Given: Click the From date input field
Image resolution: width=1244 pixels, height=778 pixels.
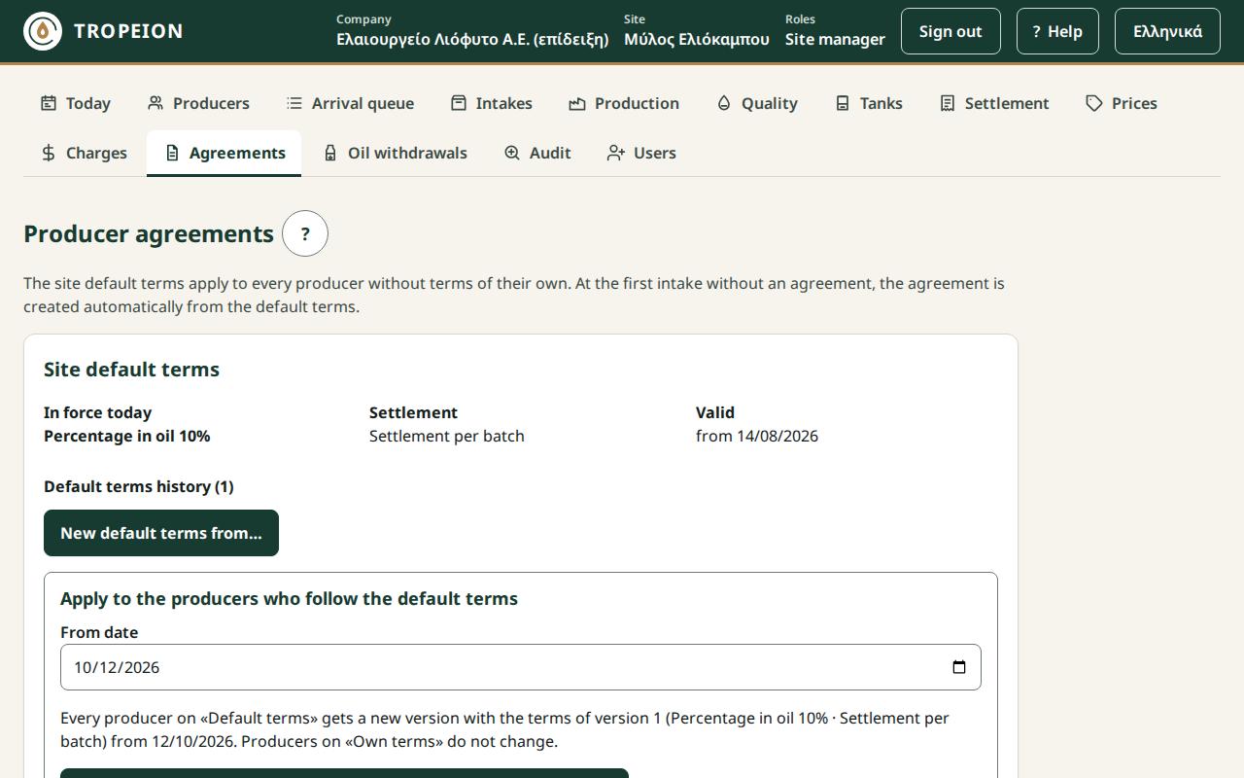Looking at the screenshot, I should (521, 667).
